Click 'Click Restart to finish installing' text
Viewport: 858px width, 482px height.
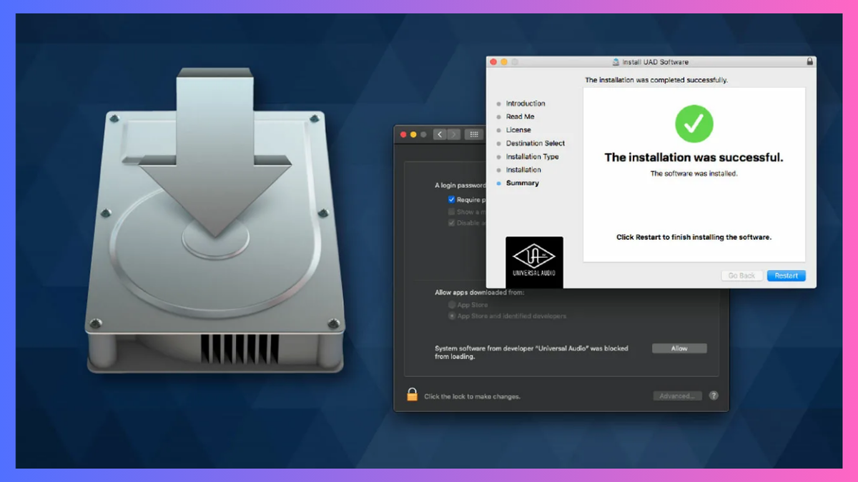pos(694,237)
